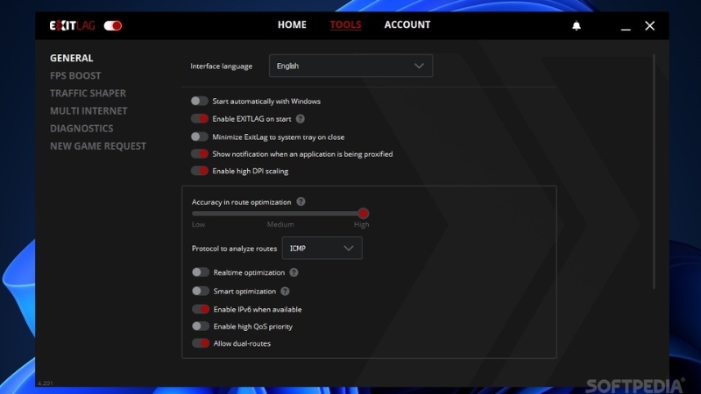Viewport: 701px width, 394px height.
Task: Open FPS BOOST settings
Action: point(75,76)
